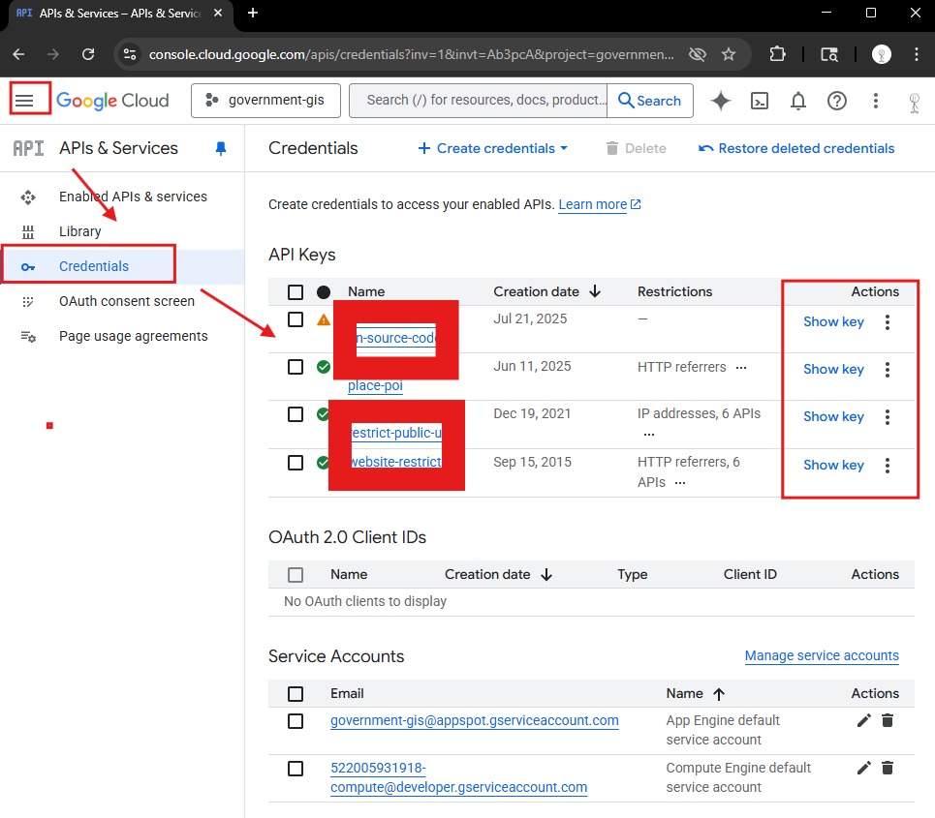This screenshot has width=935, height=818.
Task: Open government-gis@appspot.gserviceaccount.com account
Action: coord(475,720)
